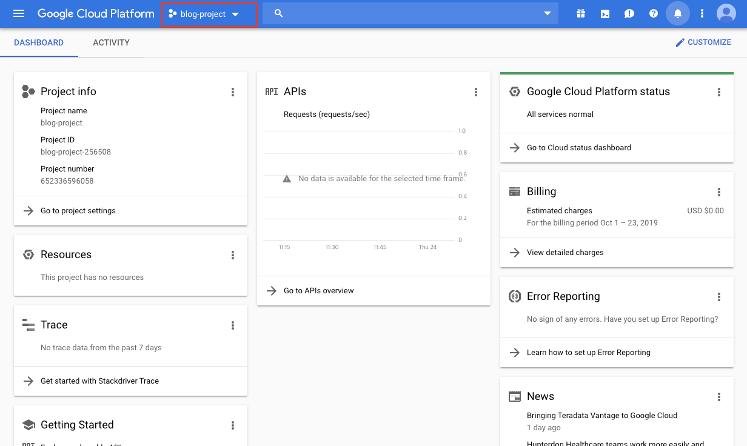This screenshot has height=446, width=747.
Task: Open the hamburger navigation menu
Action: click(19, 13)
